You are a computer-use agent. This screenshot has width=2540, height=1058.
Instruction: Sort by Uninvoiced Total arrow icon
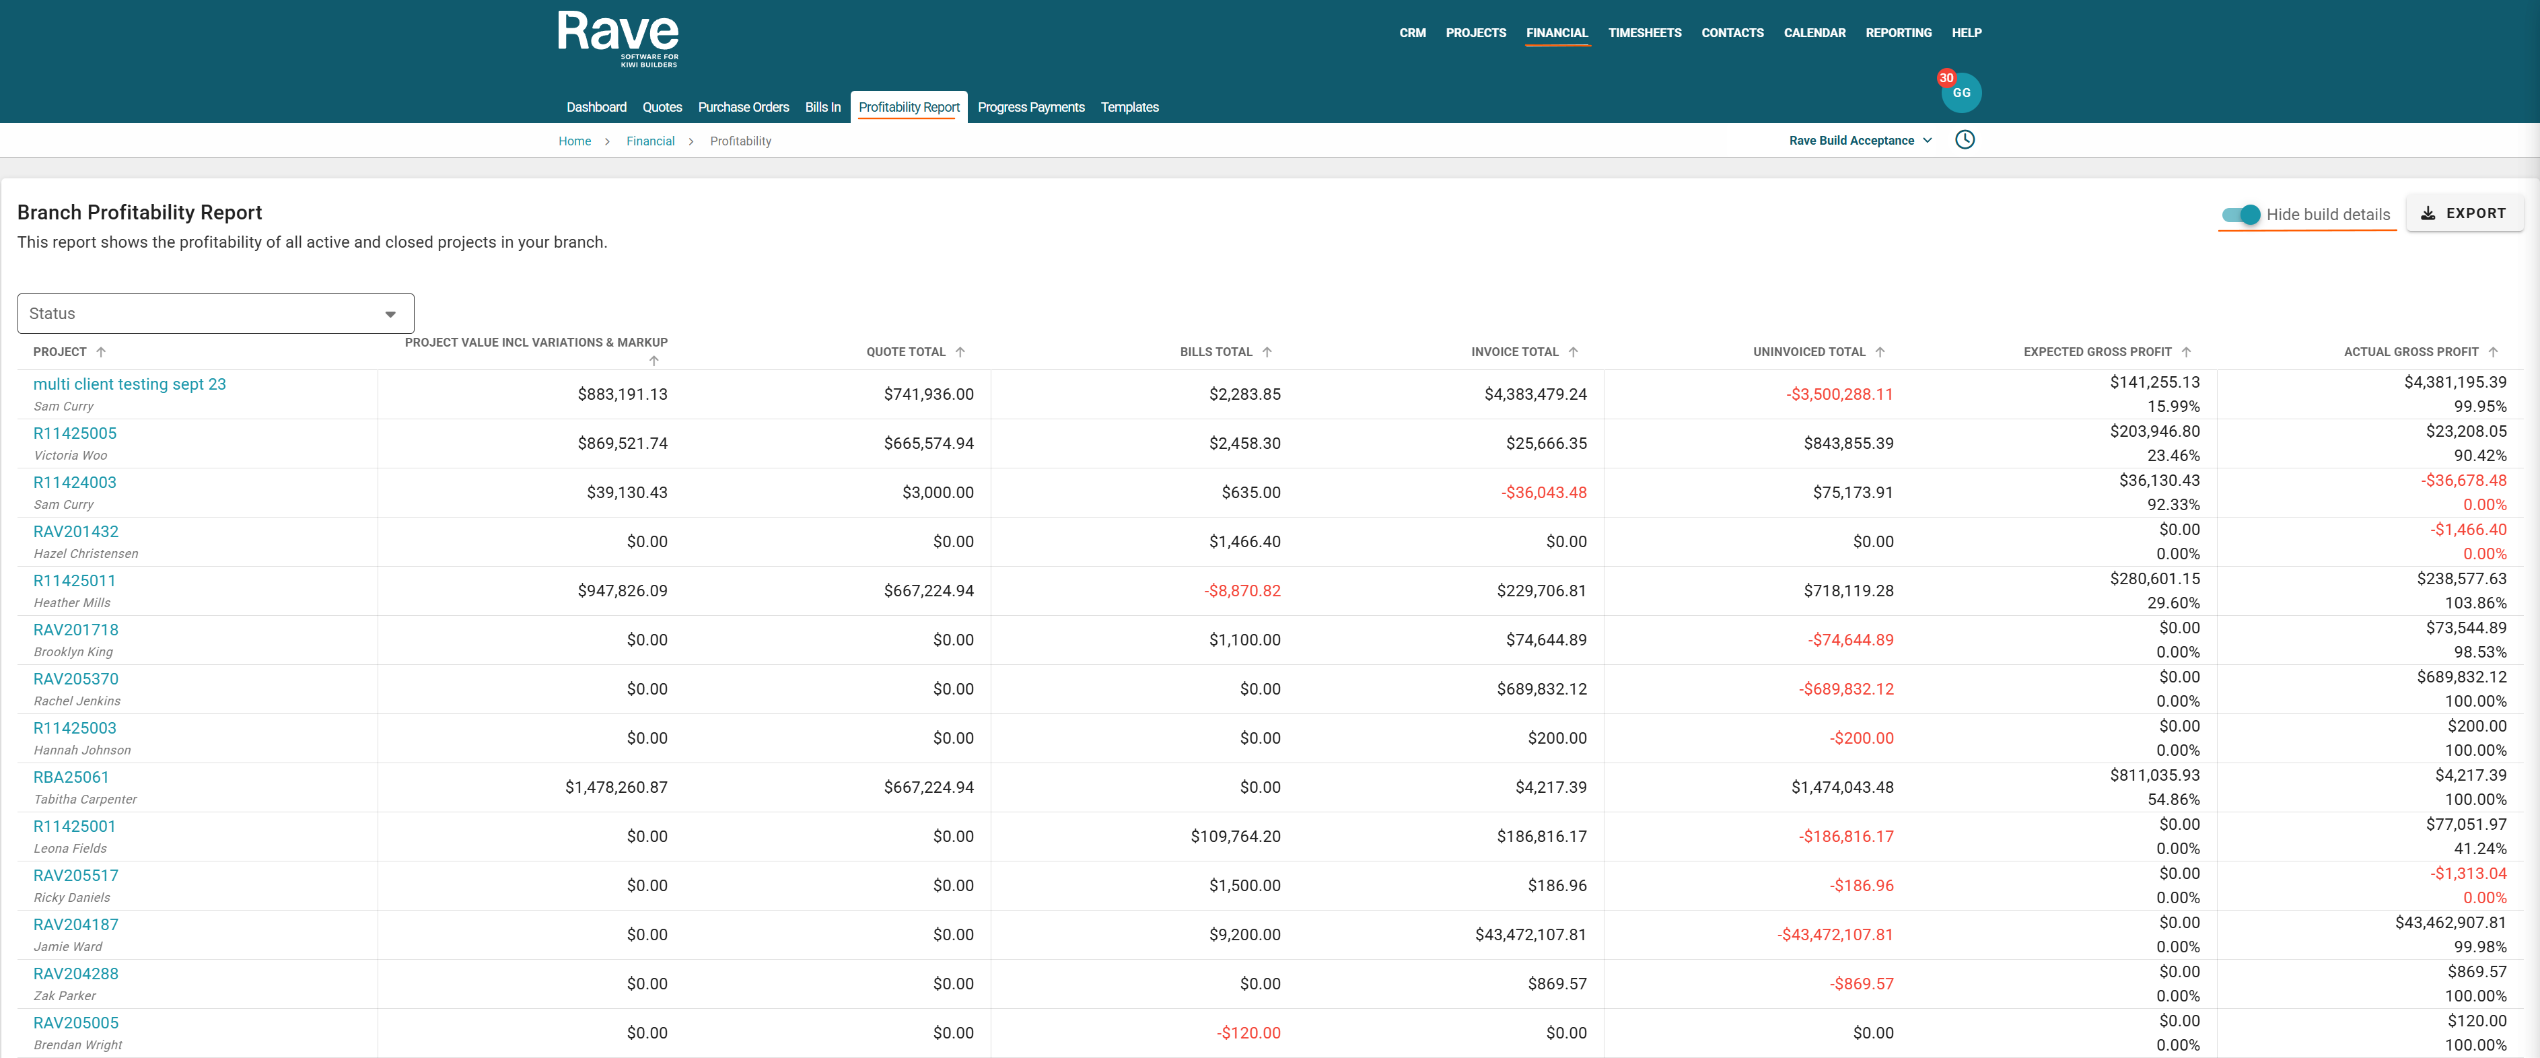[1879, 352]
